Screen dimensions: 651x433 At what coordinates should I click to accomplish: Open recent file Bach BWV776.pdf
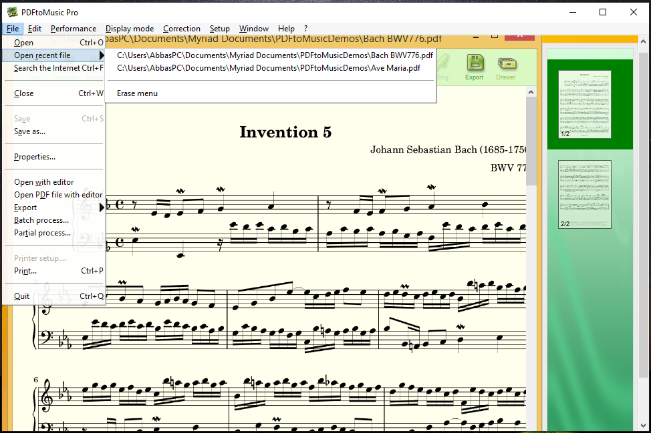271,55
